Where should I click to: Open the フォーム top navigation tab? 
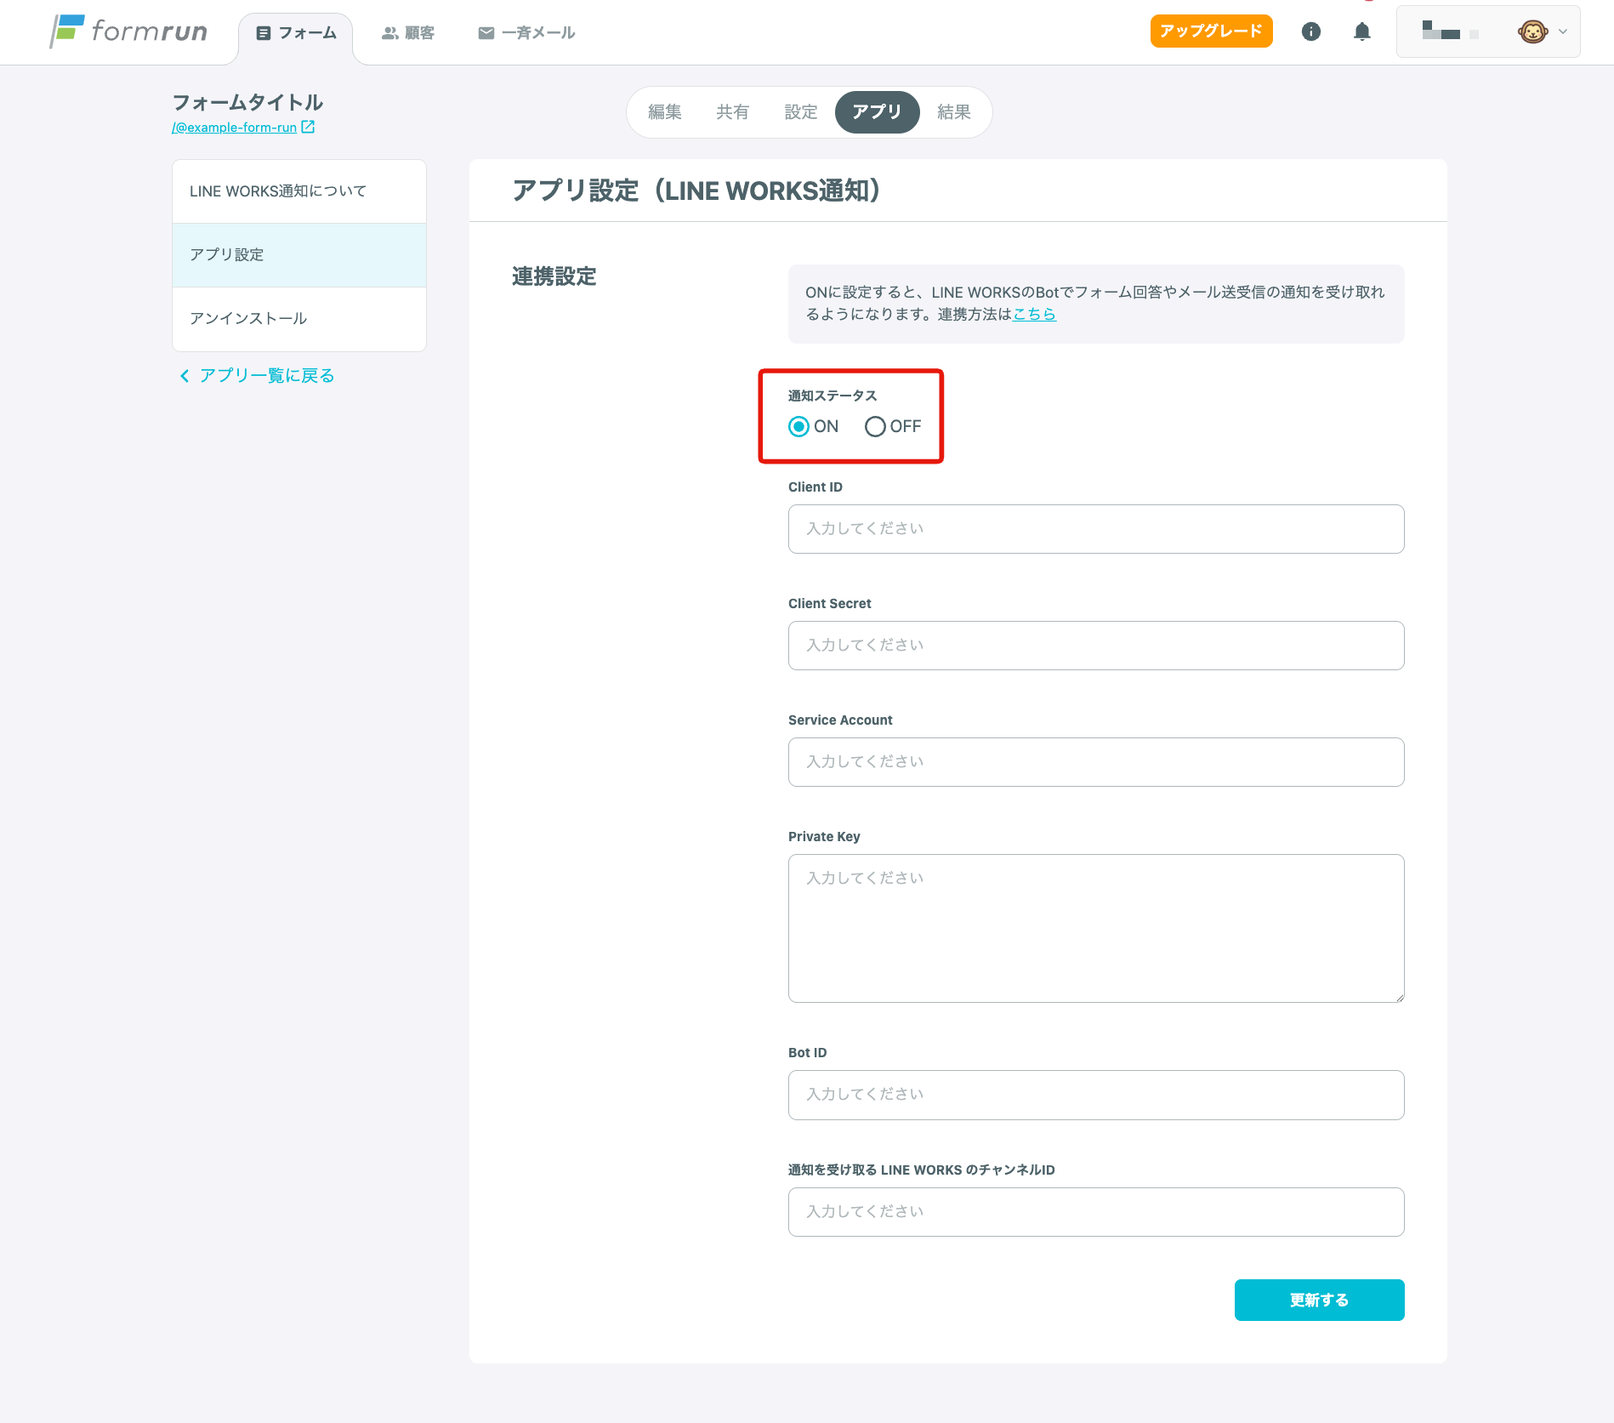(296, 33)
